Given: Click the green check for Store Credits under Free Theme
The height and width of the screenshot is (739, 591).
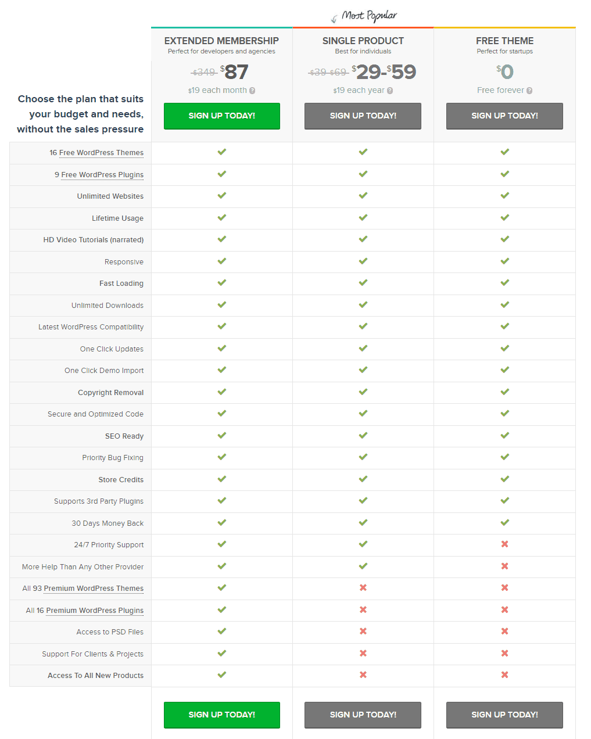Looking at the screenshot, I should [x=505, y=479].
